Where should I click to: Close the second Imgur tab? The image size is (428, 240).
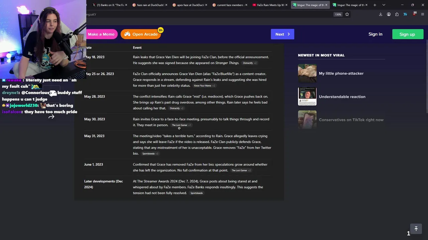point(366,5)
